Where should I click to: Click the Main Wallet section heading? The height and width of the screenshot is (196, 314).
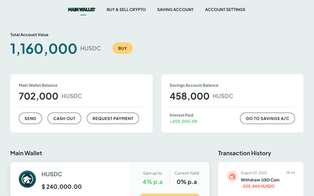pyautogui.click(x=26, y=153)
